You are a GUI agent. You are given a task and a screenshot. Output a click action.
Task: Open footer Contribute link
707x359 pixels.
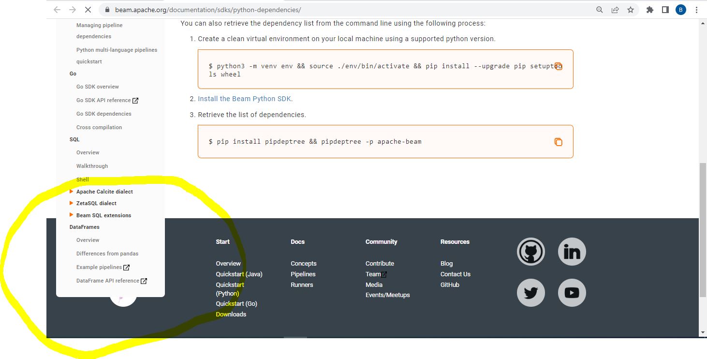[x=380, y=264]
